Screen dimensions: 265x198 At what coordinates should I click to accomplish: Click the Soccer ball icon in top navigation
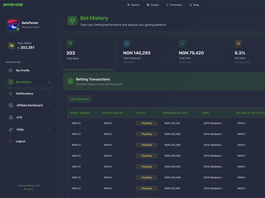(x=129, y=5)
